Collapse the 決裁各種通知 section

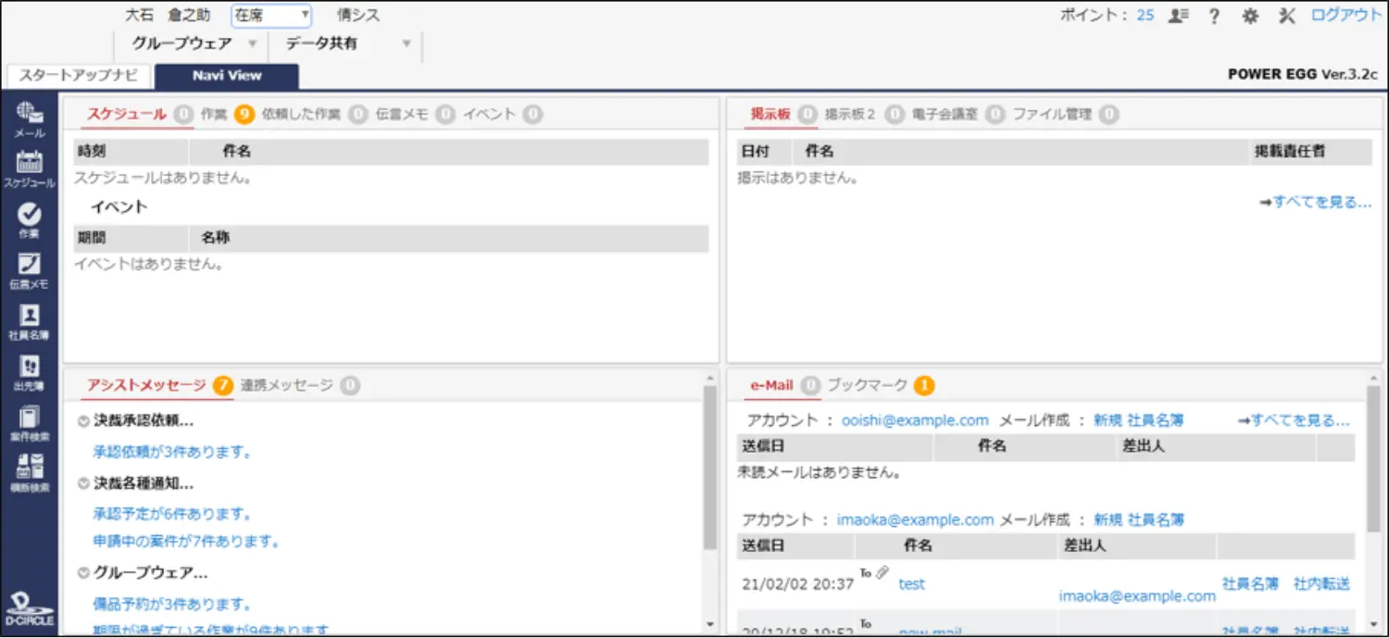tap(83, 483)
